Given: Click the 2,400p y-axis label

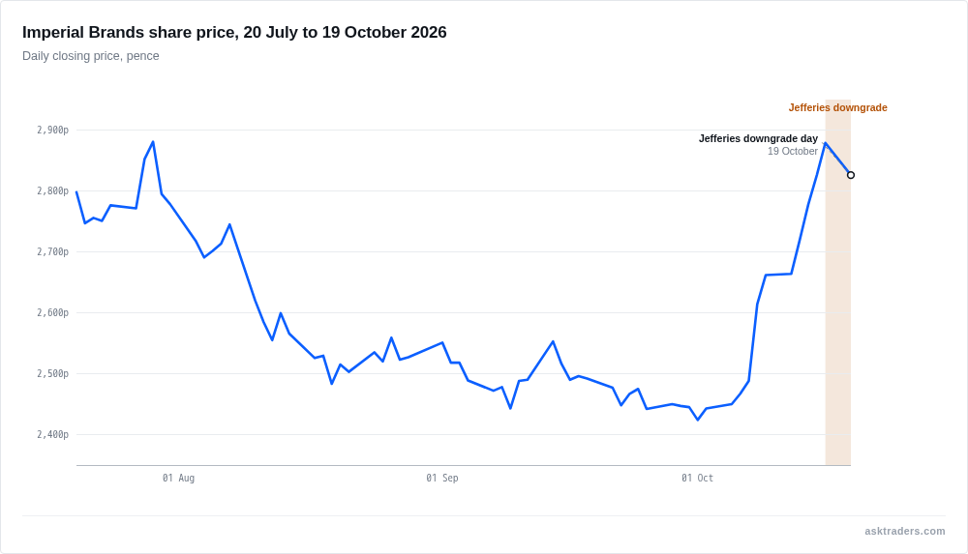Looking at the screenshot, I should [x=52, y=435].
